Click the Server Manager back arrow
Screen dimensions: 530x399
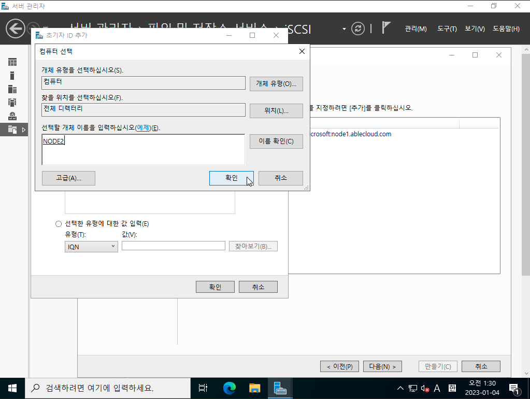point(15,28)
